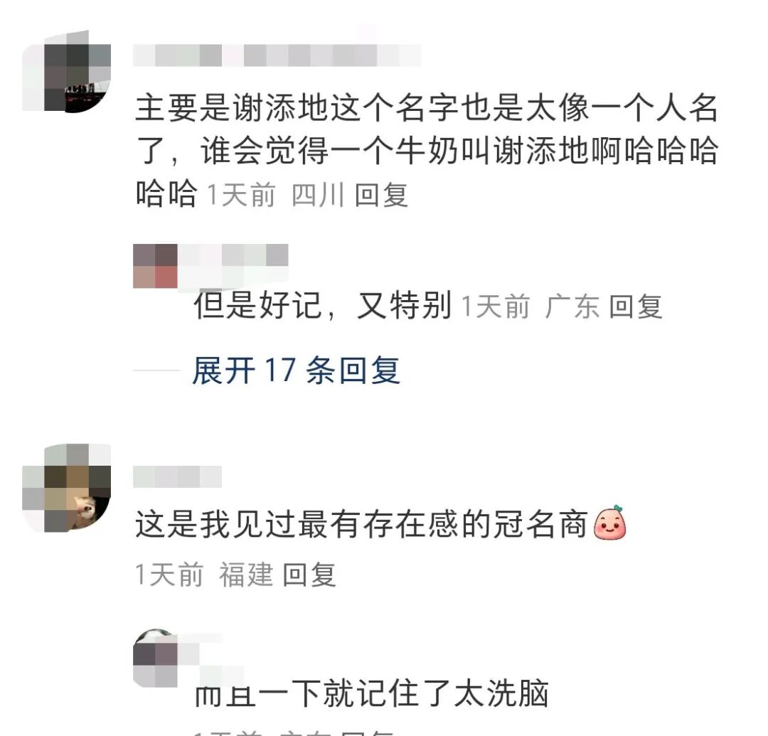Click the 福建 location label
Screen dimensions: 768x736
click(246, 574)
